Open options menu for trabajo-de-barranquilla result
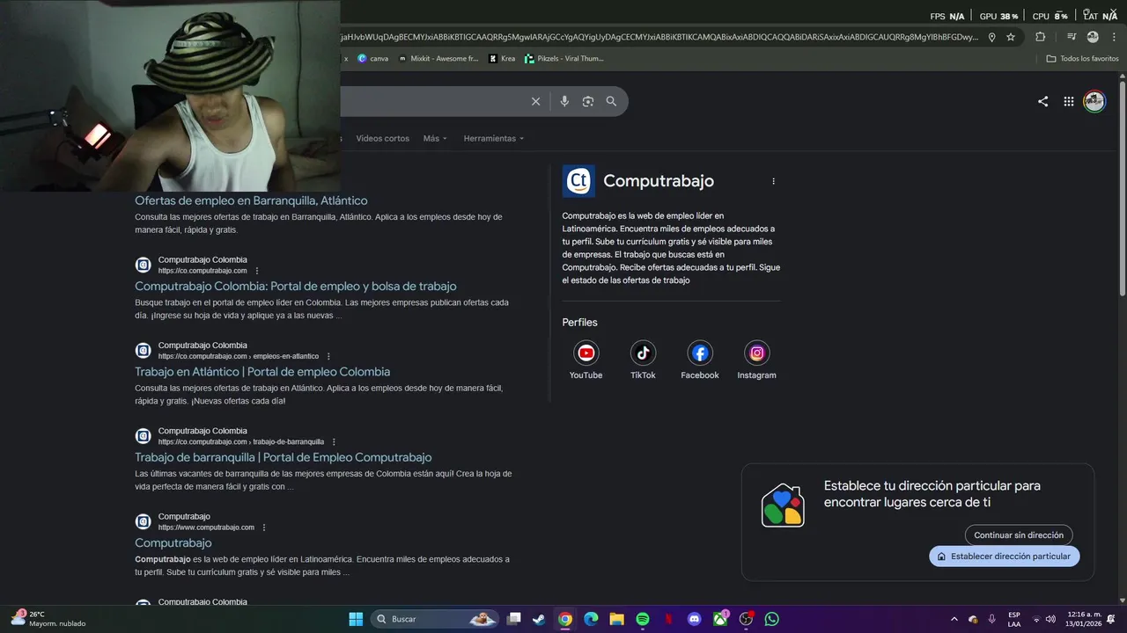This screenshot has height=633, width=1127. point(334,442)
